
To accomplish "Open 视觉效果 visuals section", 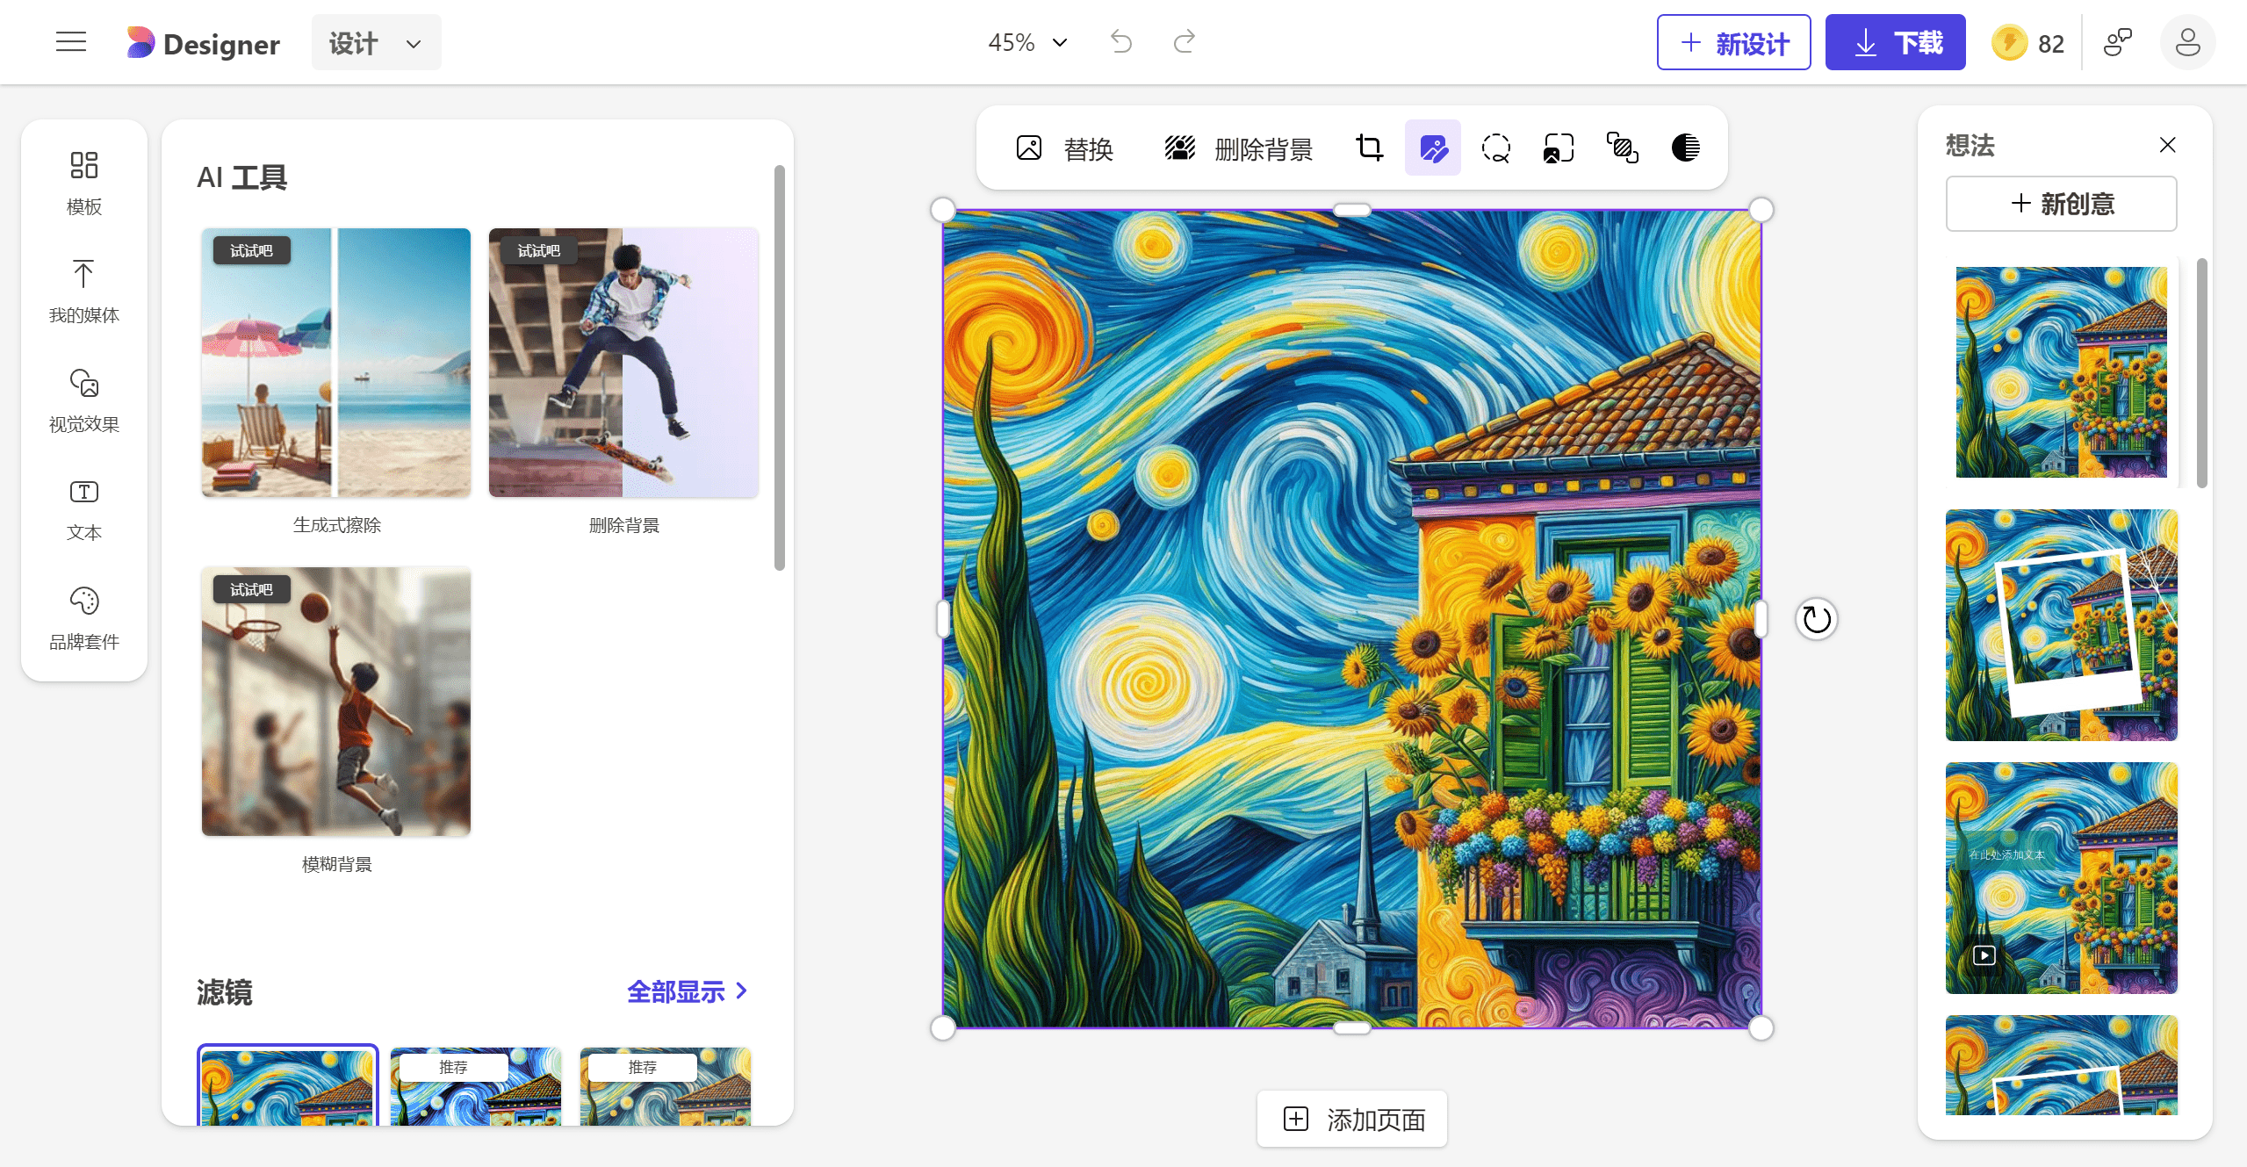I will tap(84, 401).
